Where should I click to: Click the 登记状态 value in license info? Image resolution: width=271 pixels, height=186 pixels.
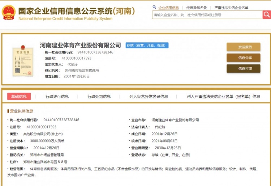pos(171,155)
